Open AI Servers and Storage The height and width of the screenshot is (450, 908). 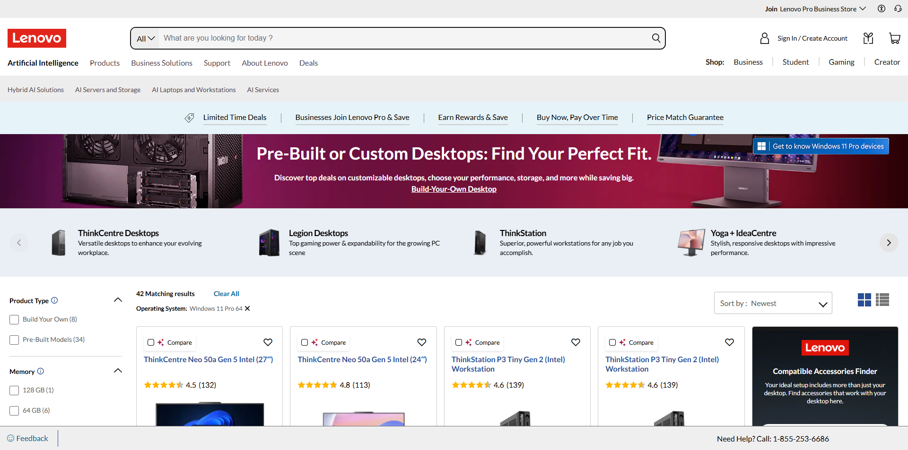tap(108, 90)
